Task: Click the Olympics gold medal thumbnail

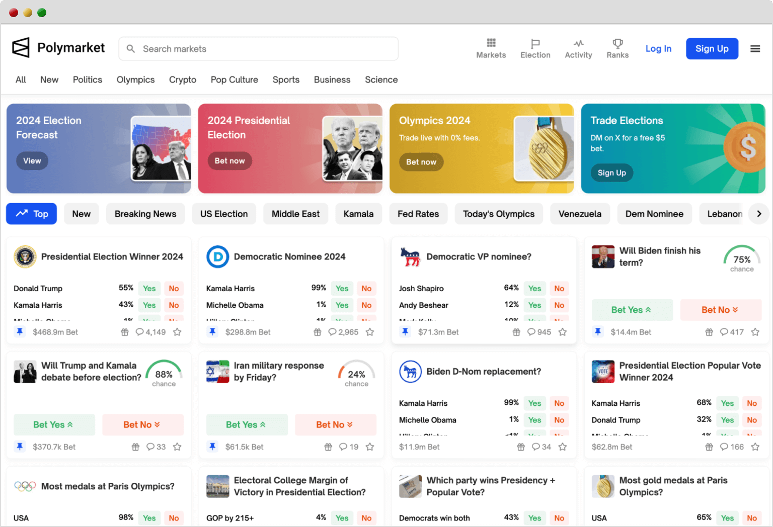Action: (544, 148)
